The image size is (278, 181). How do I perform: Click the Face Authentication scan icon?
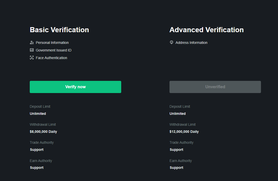pos(32,58)
